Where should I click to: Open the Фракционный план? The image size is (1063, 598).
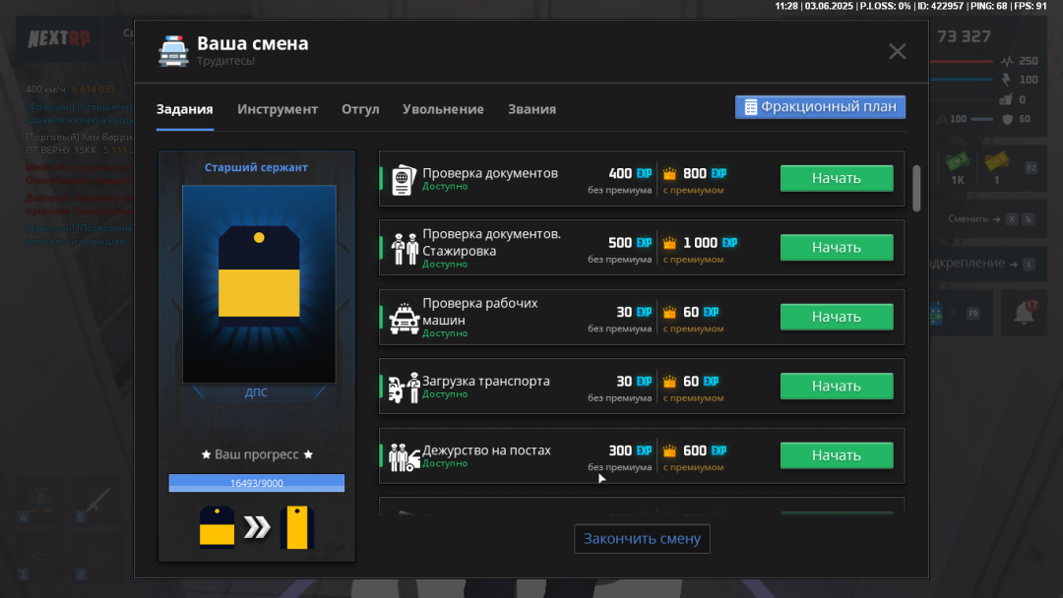pyautogui.click(x=820, y=107)
